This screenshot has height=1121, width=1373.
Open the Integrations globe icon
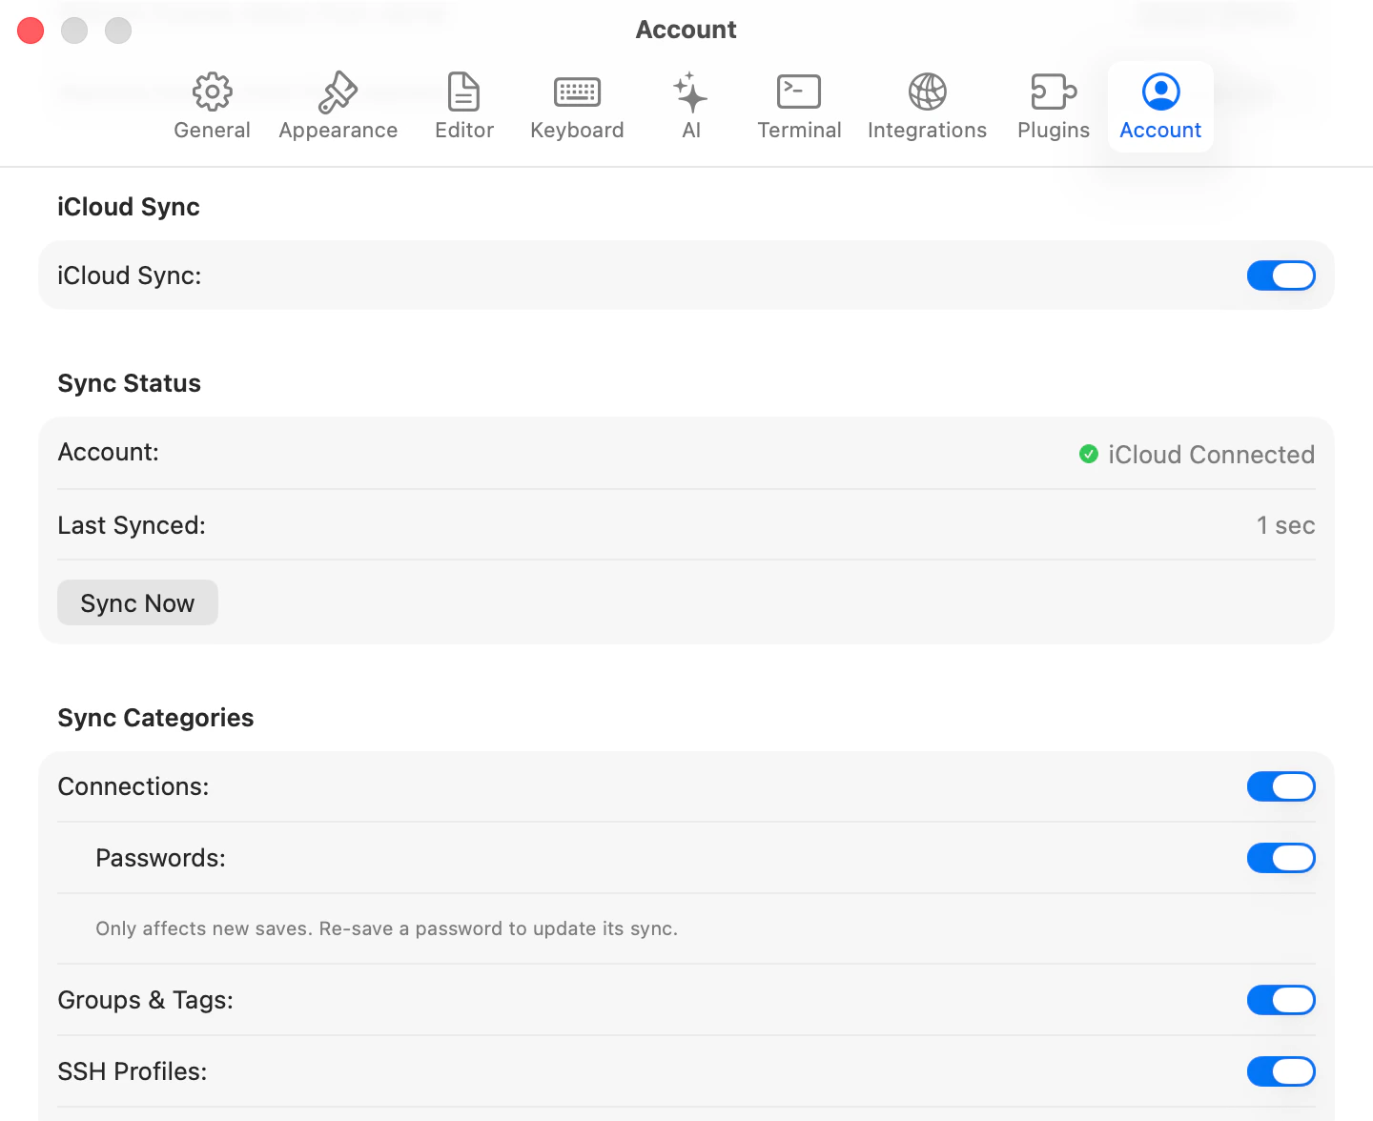[927, 92]
